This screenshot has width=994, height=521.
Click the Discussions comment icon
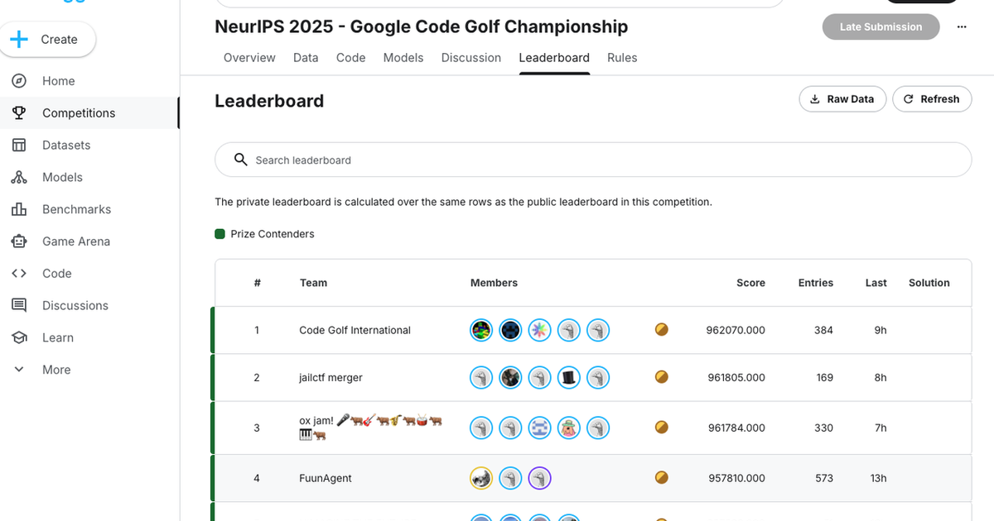tap(19, 305)
